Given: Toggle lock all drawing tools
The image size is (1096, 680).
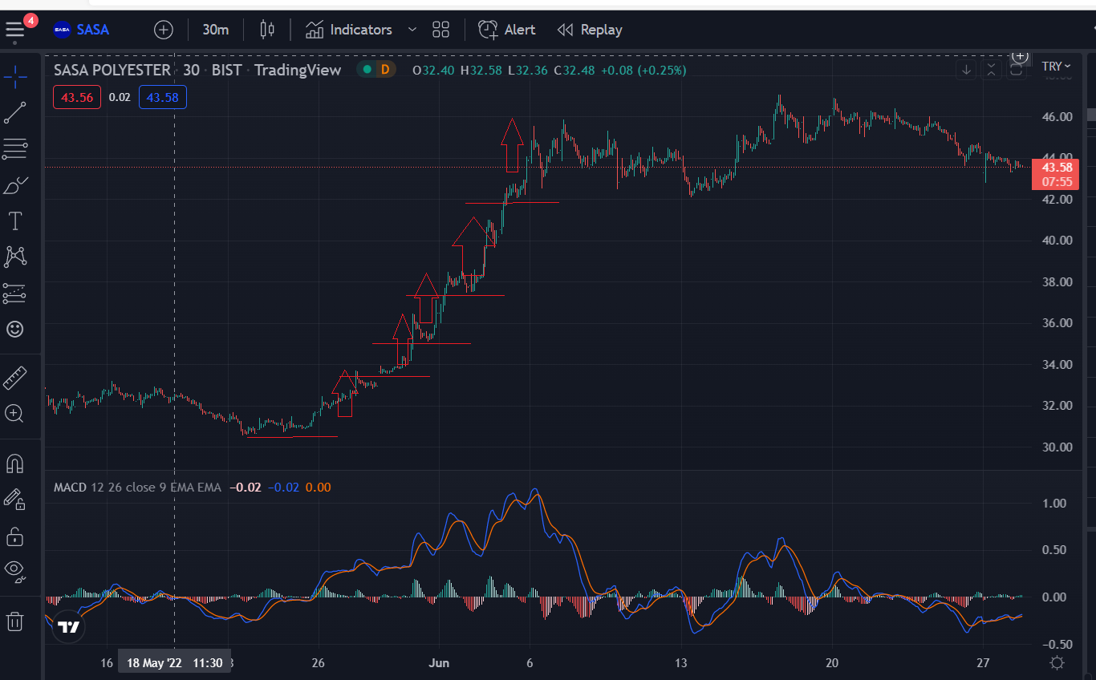Looking at the screenshot, I should 14,536.
